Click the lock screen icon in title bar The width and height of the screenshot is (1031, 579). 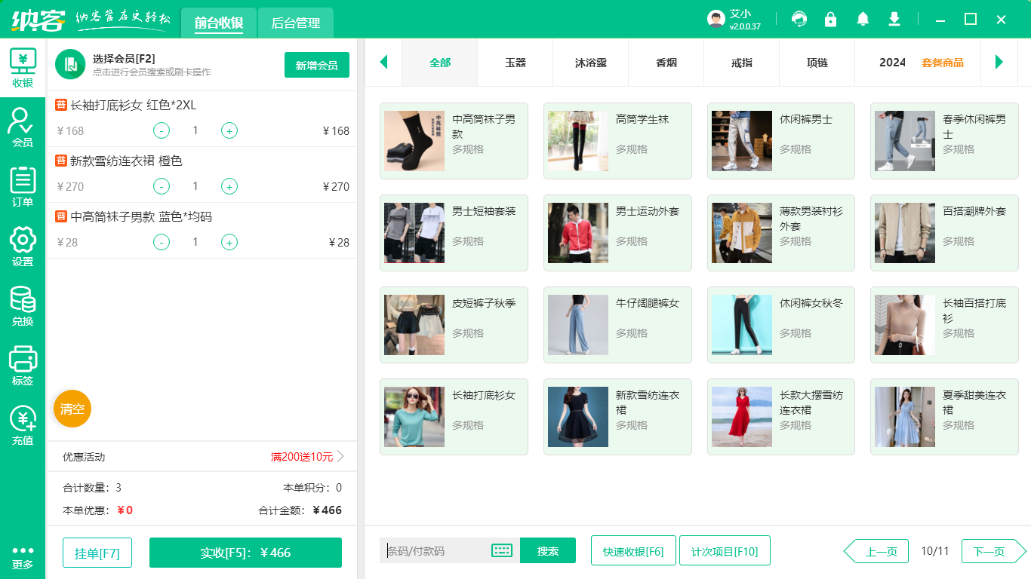point(830,19)
